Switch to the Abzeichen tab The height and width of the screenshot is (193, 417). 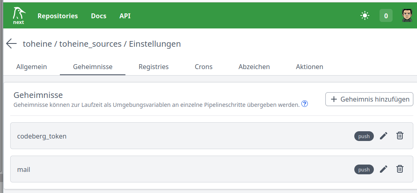pos(254,67)
